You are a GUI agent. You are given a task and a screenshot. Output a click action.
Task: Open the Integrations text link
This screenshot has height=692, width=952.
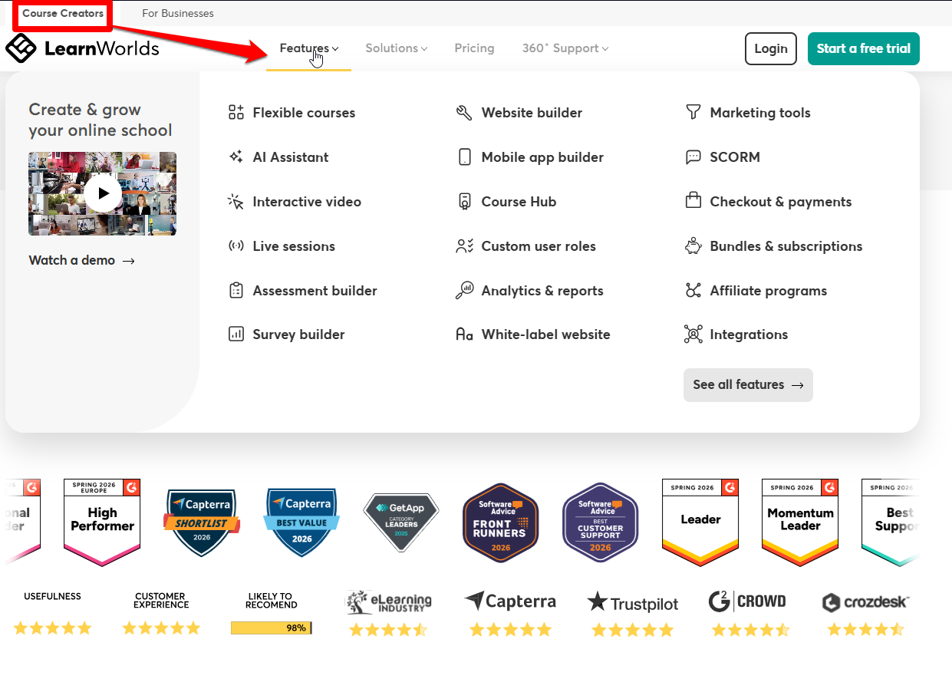pos(749,334)
